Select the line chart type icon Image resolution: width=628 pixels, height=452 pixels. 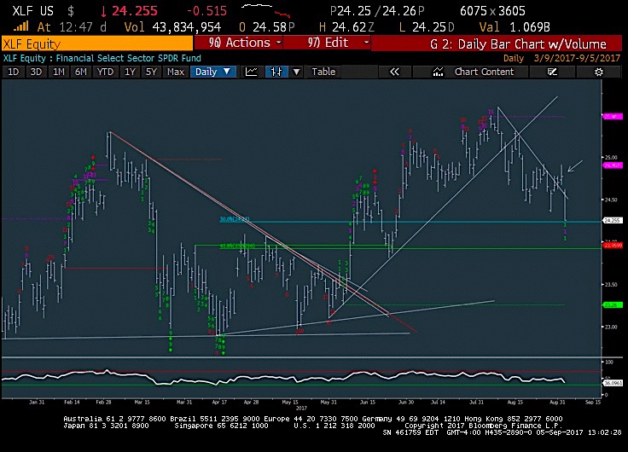tap(251, 72)
